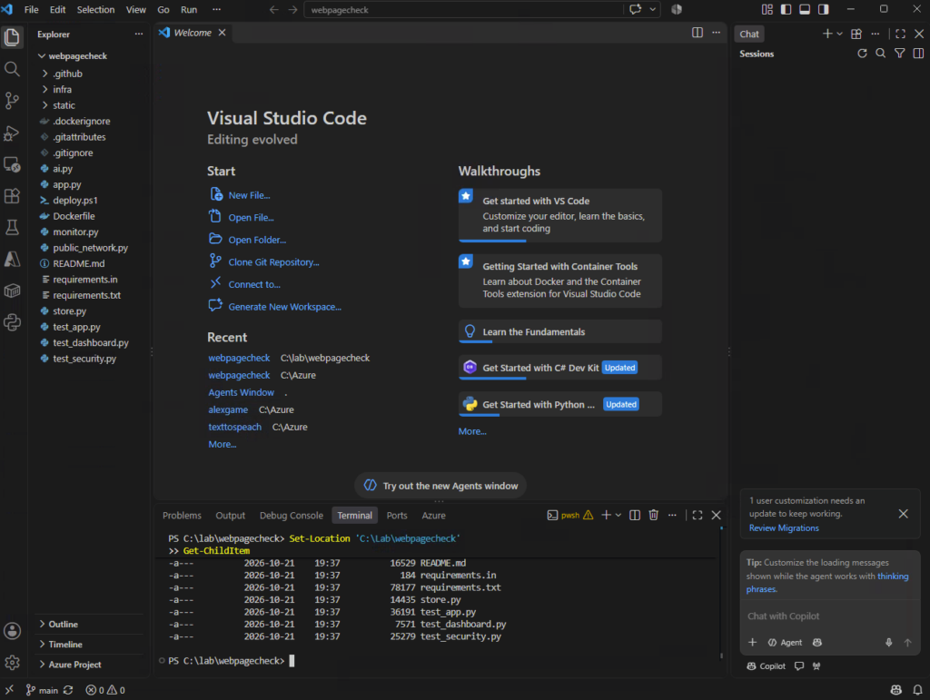Open Copilot status icon in status bar

click(896, 690)
